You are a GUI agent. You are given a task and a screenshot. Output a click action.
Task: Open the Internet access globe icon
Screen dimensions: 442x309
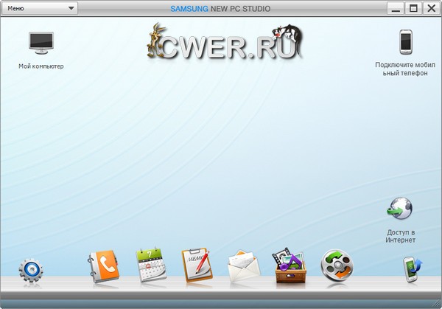[x=400, y=209]
